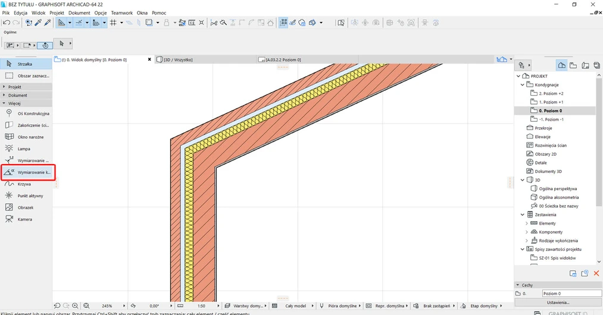
Task: Select the Eyedropper pick-up parameters tool
Action: (38, 23)
